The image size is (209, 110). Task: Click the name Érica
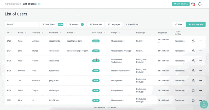point(20,51)
